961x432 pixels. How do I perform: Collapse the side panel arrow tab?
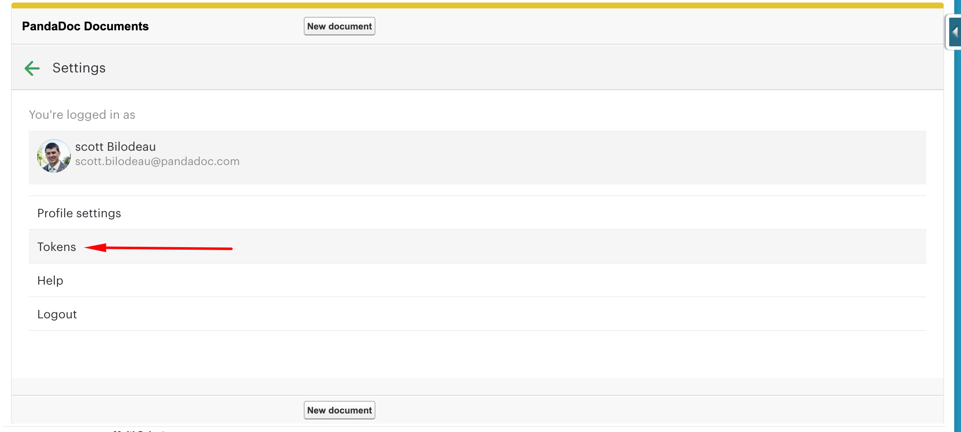[x=955, y=32]
